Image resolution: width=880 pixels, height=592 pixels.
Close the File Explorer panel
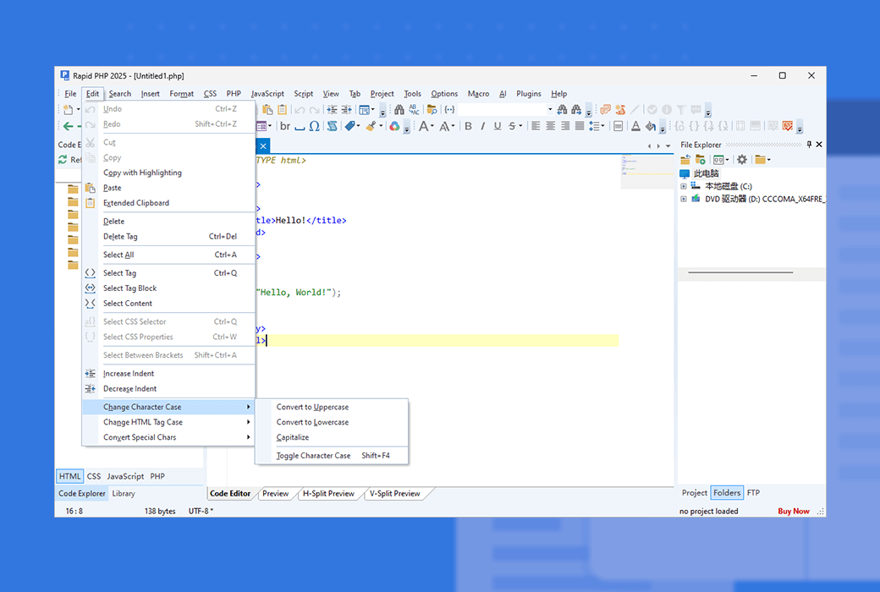[x=819, y=145]
